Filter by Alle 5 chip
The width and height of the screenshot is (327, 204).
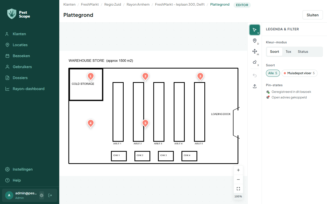pos(273,73)
